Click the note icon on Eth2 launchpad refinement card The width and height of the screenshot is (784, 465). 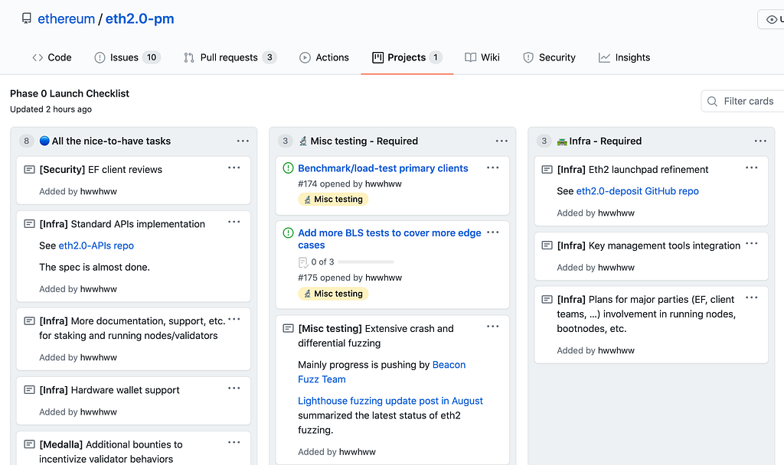pos(547,170)
